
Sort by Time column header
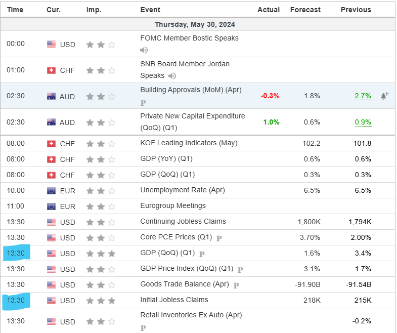point(15,10)
